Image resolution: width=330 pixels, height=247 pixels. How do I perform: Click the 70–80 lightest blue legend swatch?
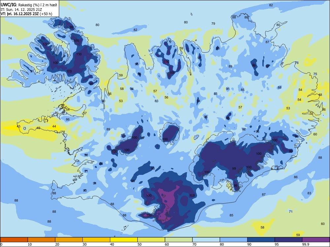coord(206,240)
